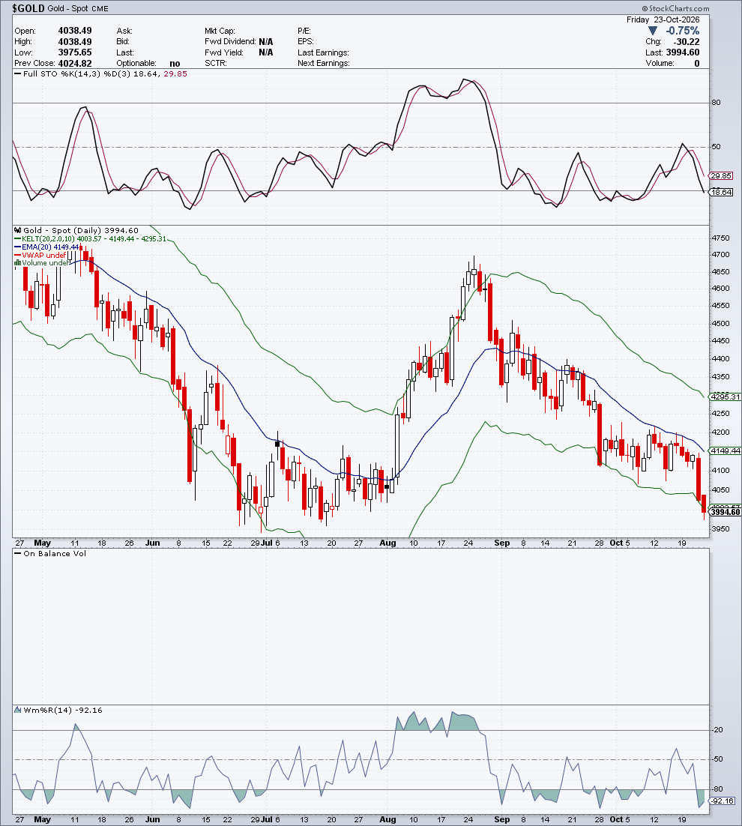This screenshot has width=742, height=826.
Task: Click the Low value 3975.65
Action: coord(75,52)
